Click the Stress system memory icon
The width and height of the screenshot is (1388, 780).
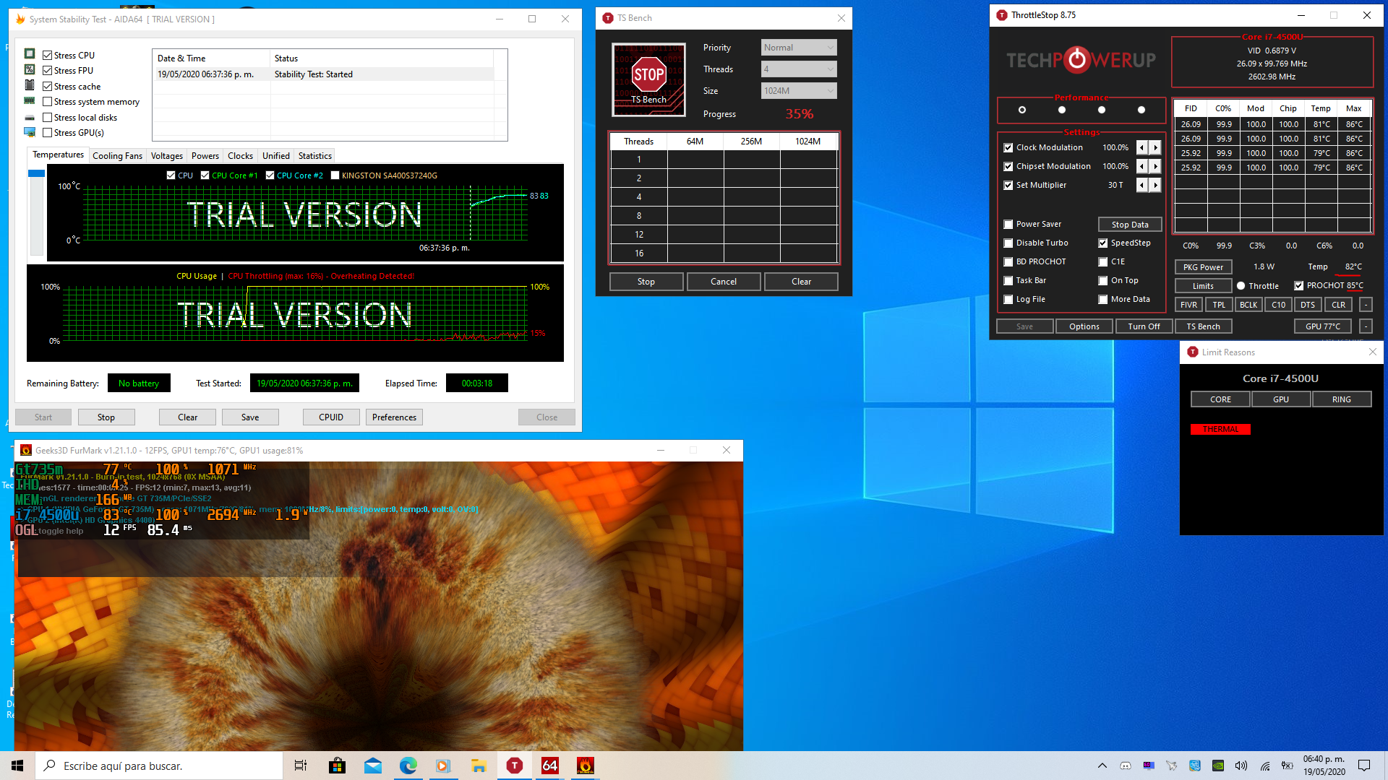(30, 101)
